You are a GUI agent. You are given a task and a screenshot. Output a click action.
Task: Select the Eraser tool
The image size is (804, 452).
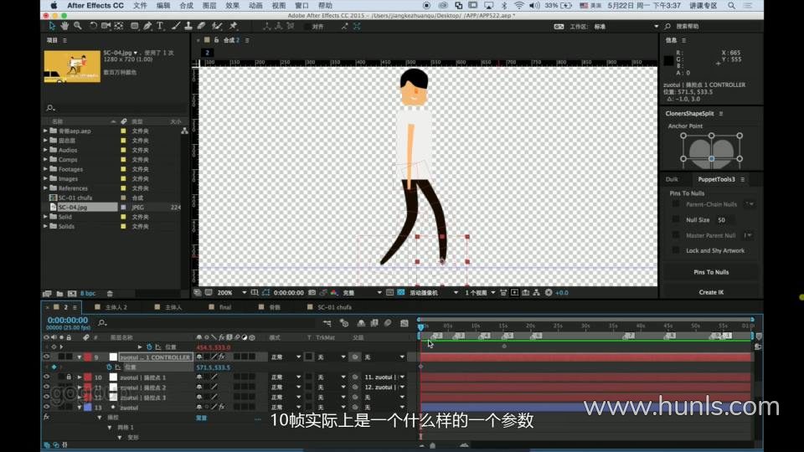pos(201,26)
